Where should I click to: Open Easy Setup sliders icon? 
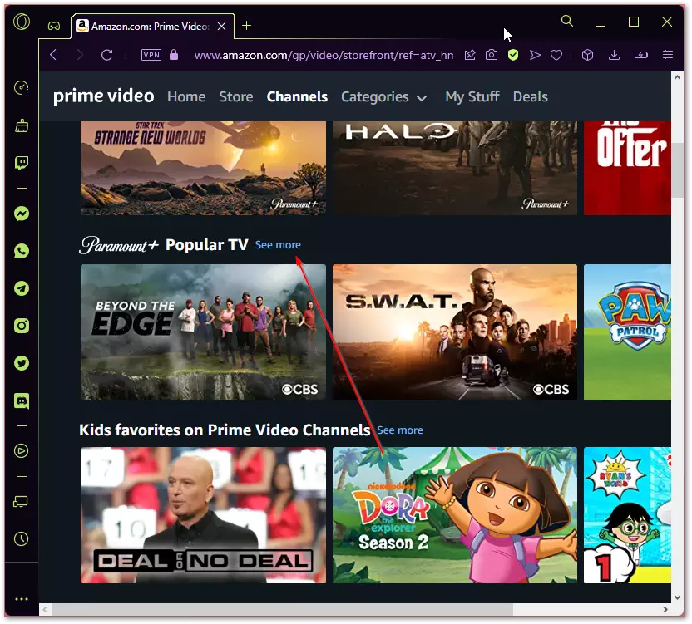(668, 55)
